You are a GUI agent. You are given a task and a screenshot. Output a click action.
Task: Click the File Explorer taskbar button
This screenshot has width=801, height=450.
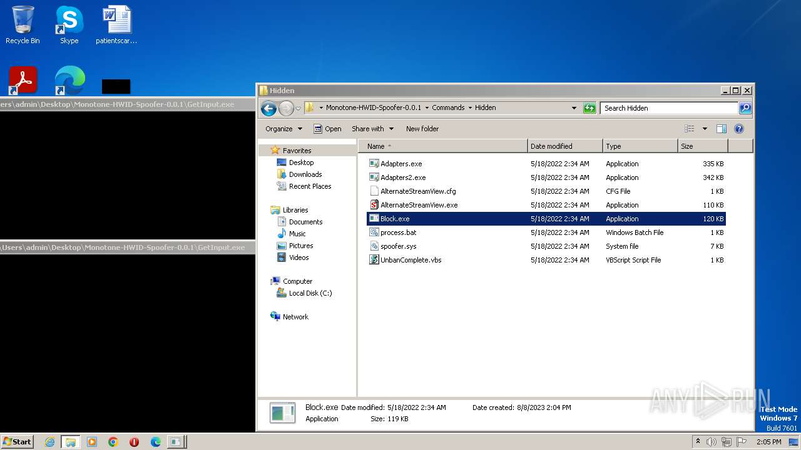click(x=71, y=442)
